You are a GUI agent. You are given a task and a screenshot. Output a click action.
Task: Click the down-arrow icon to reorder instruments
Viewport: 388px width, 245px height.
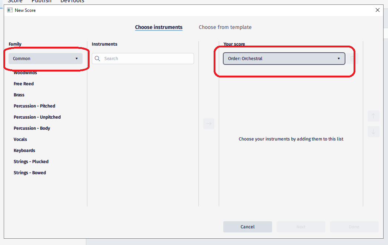click(x=374, y=132)
